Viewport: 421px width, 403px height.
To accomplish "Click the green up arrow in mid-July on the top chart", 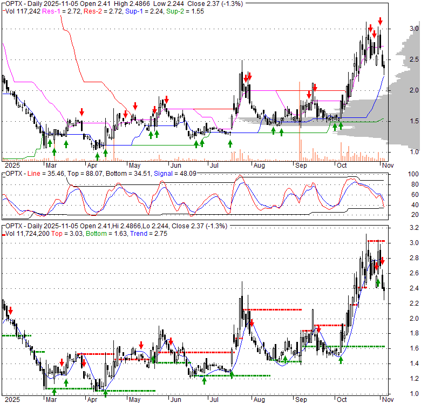I will (x=230, y=143).
